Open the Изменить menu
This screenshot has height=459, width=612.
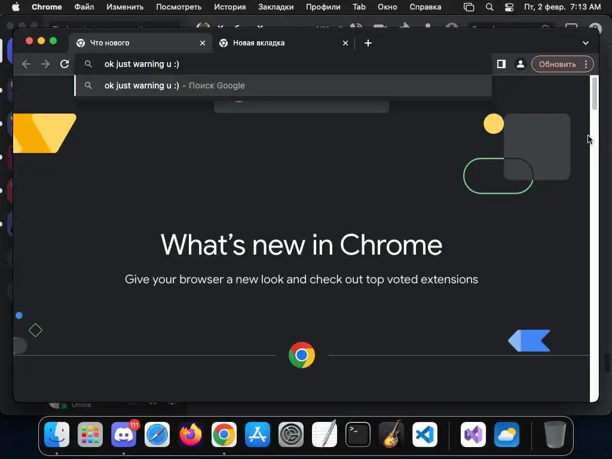(x=125, y=7)
